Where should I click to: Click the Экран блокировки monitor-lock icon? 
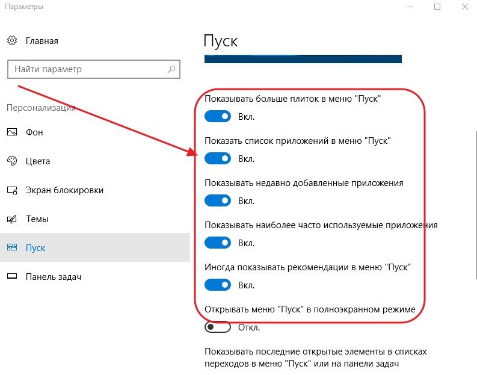(12, 190)
